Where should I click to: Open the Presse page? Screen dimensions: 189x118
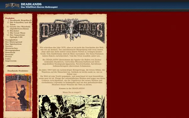pos(9,57)
